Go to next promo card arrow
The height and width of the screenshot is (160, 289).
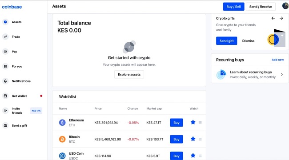(x=281, y=18)
